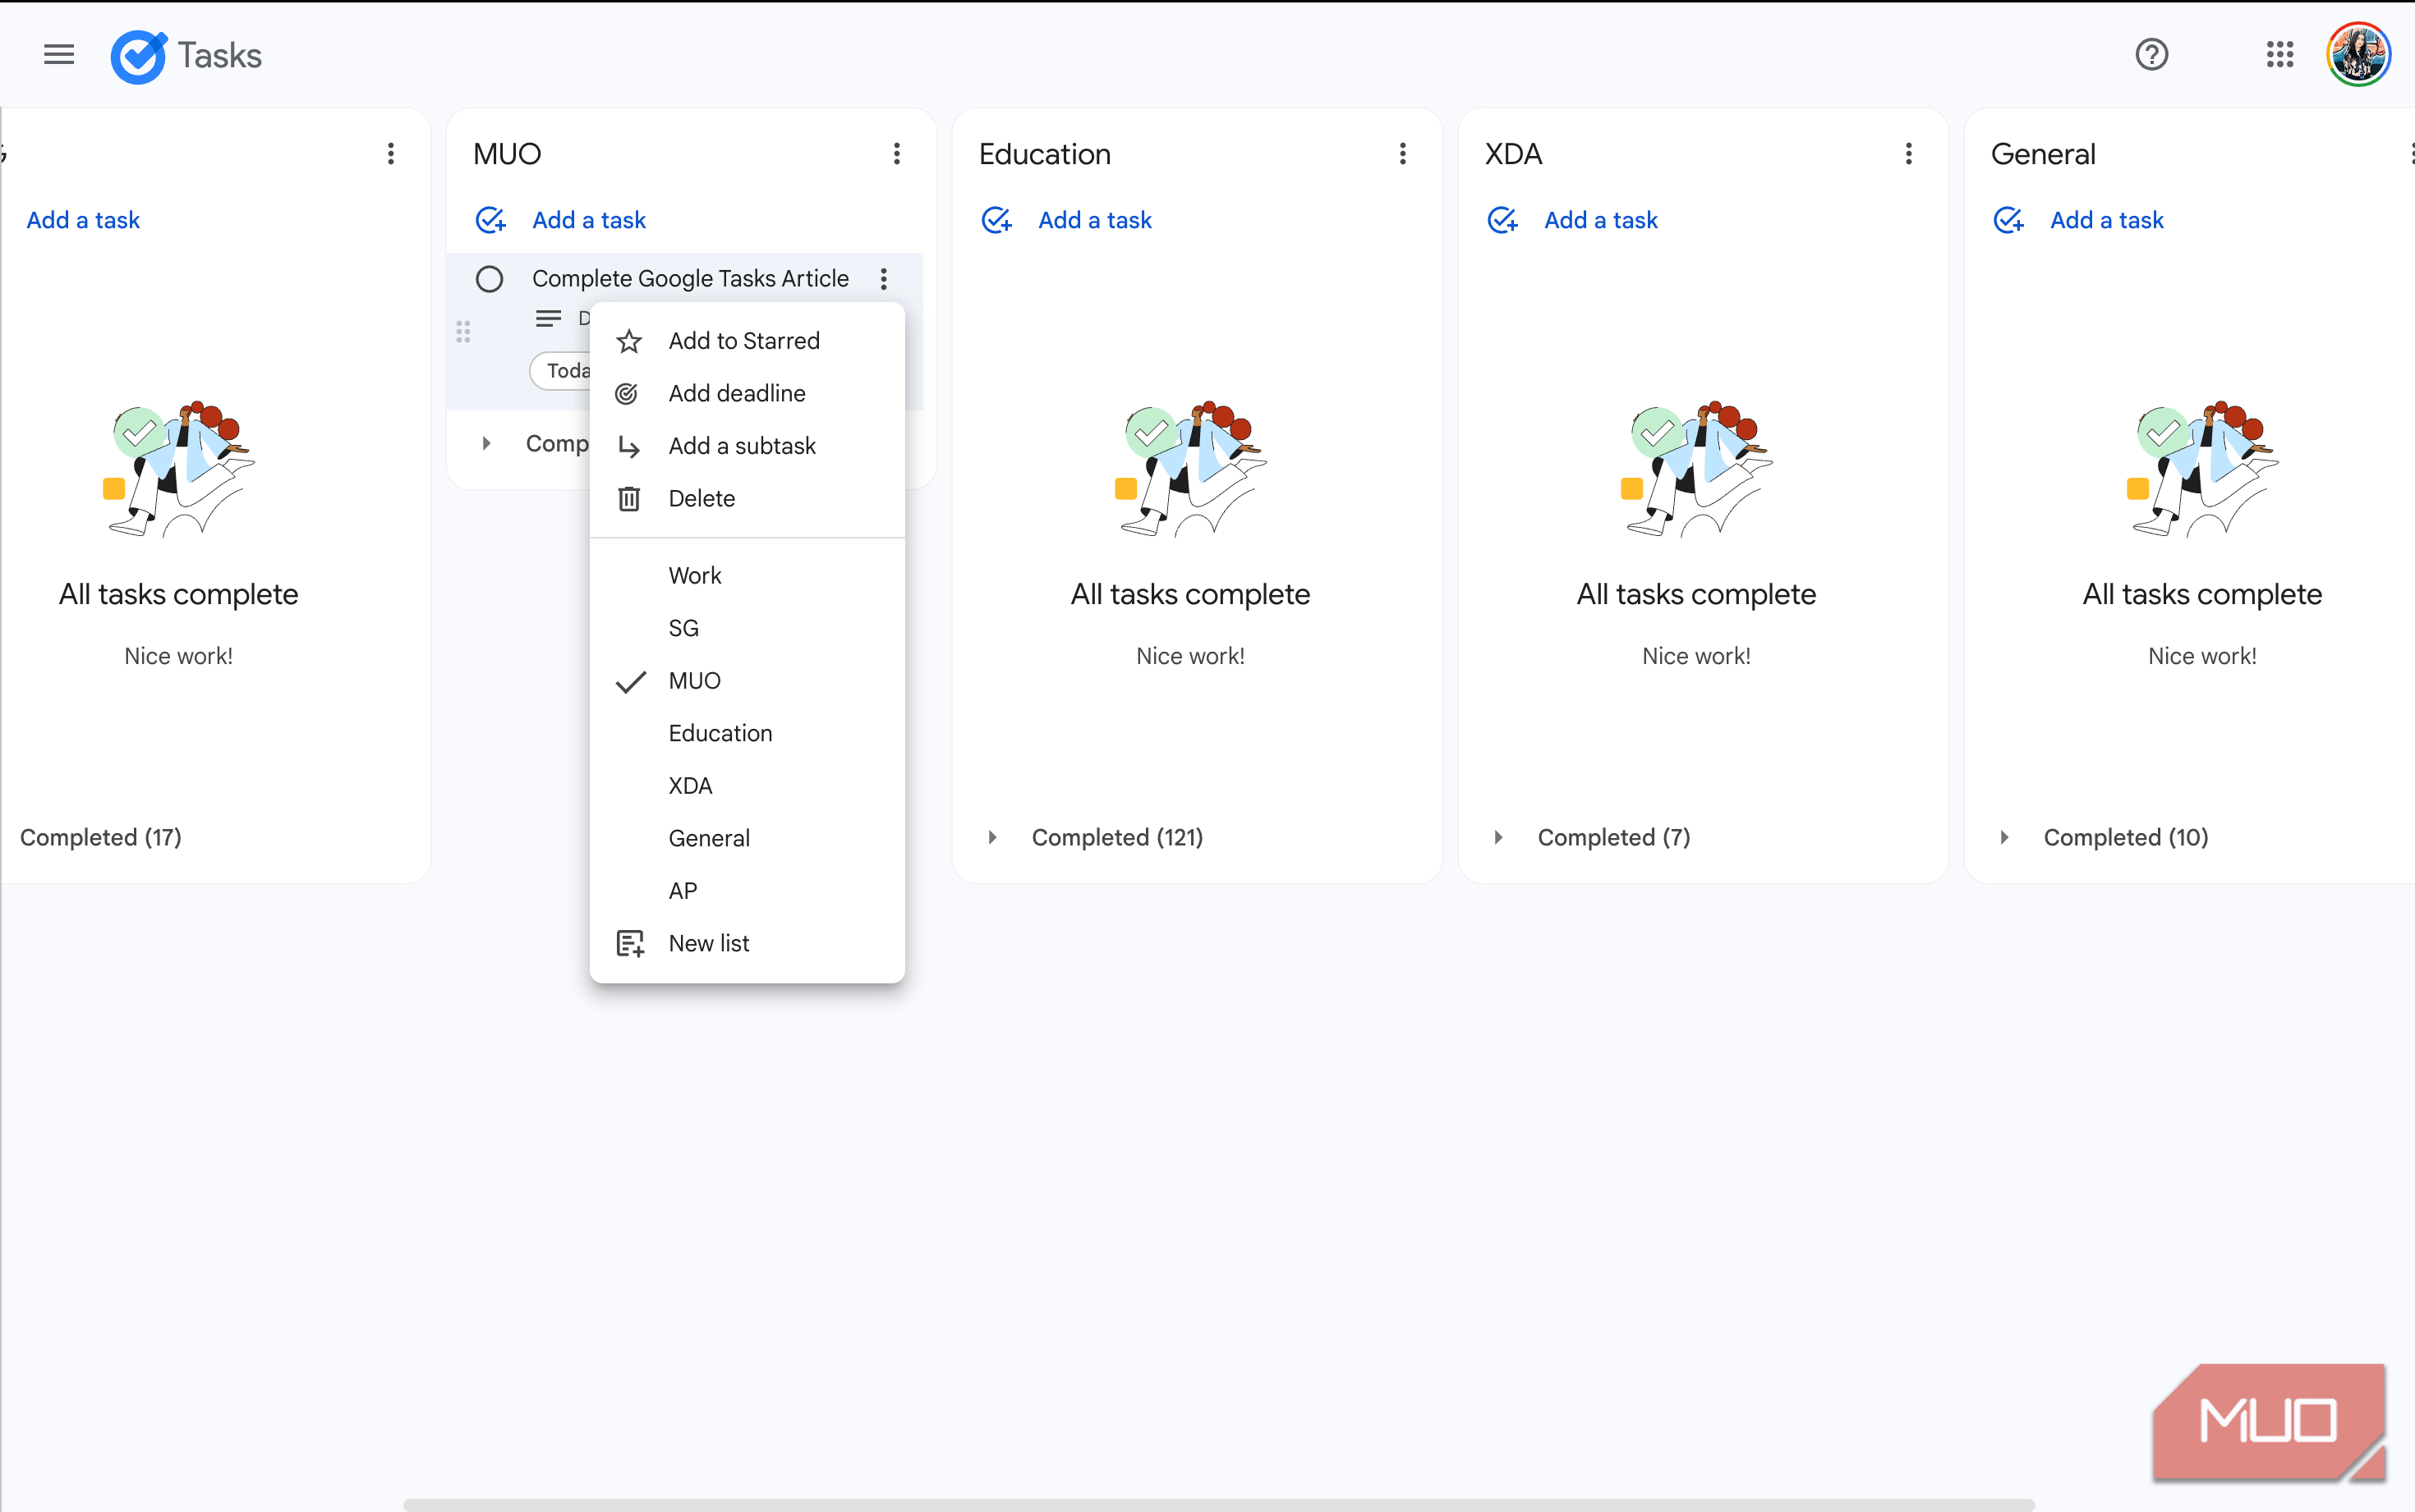Click the deadline target icon
Screen dimensions: 2415x1512
628,394
